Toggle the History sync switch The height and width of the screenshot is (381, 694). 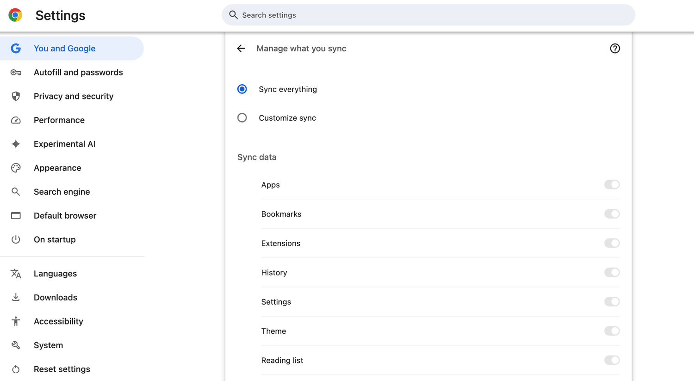click(x=611, y=272)
